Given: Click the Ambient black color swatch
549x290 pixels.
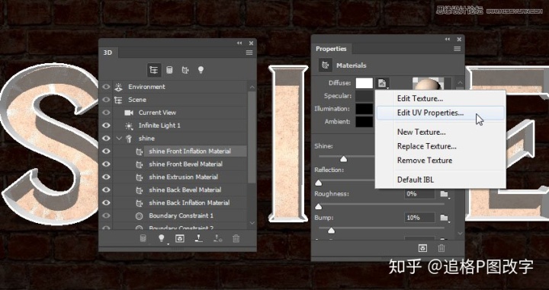Looking at the screenshot, I should [x=364, y=122].
